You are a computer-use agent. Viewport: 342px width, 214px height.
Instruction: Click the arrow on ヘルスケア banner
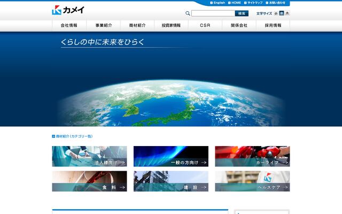tap(285, 187)
